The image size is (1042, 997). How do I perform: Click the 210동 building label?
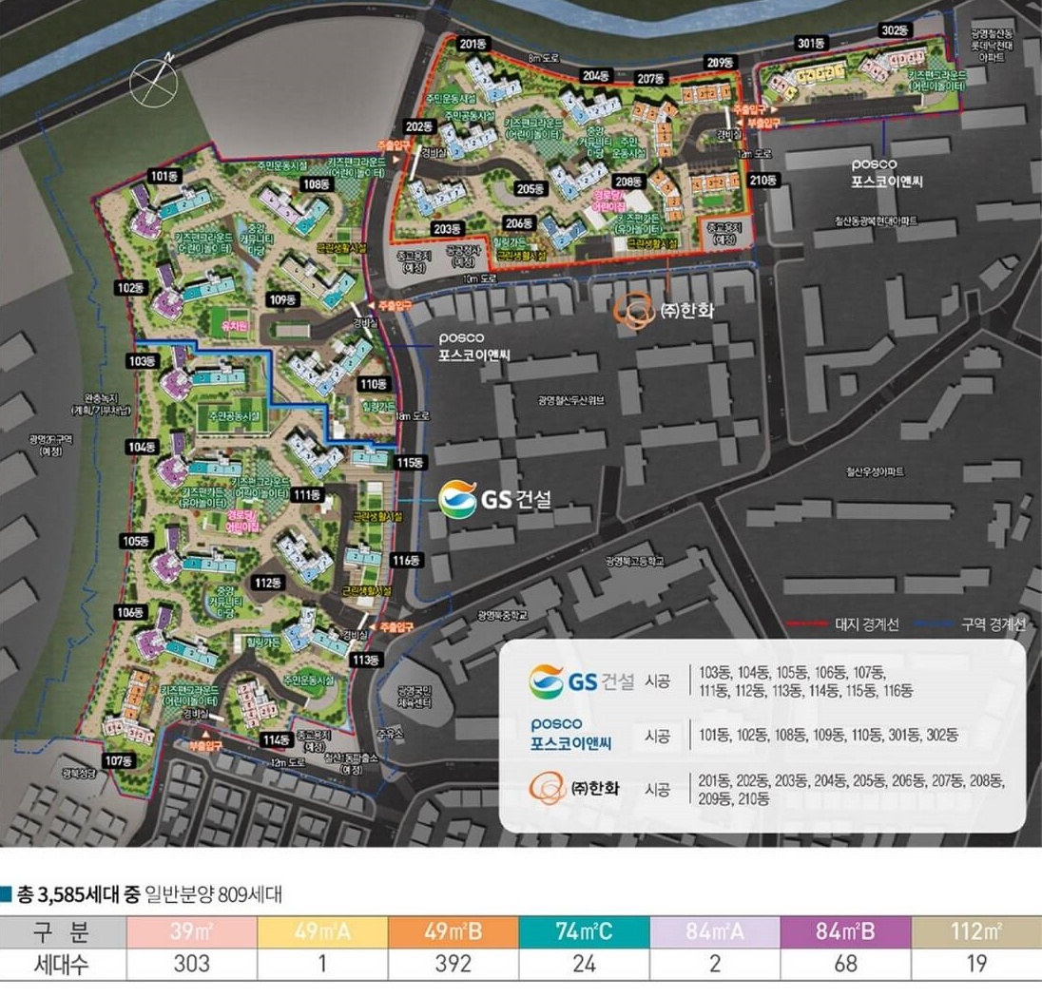[762, 180]
